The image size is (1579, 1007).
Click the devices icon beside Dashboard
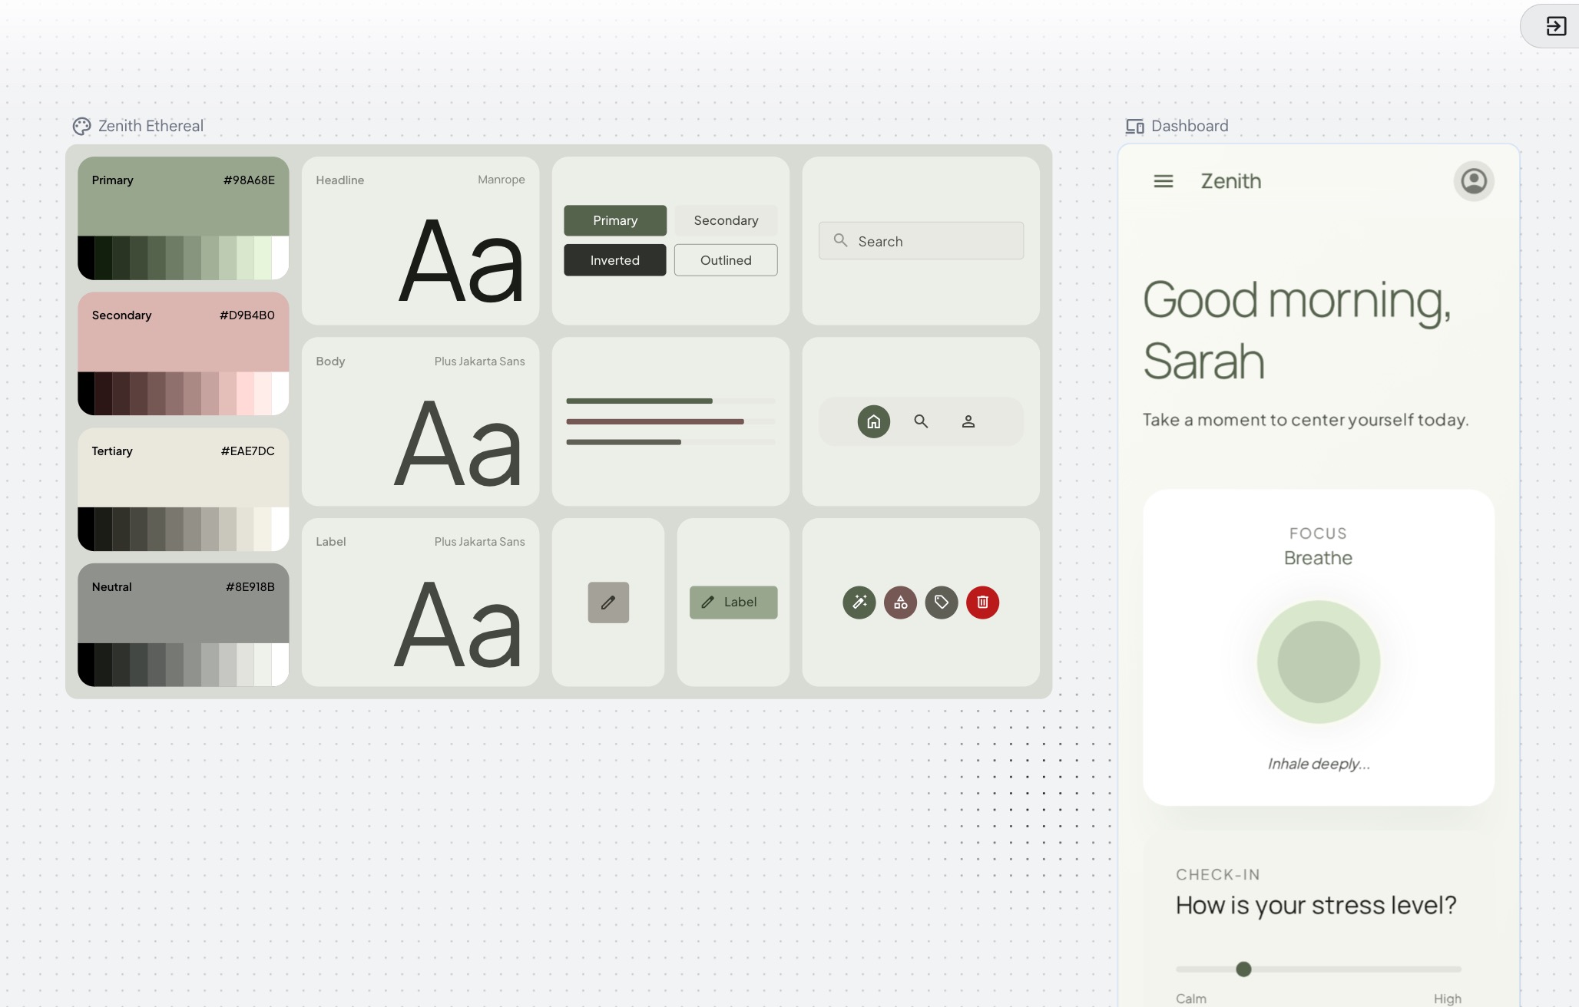click(1134, 126)
